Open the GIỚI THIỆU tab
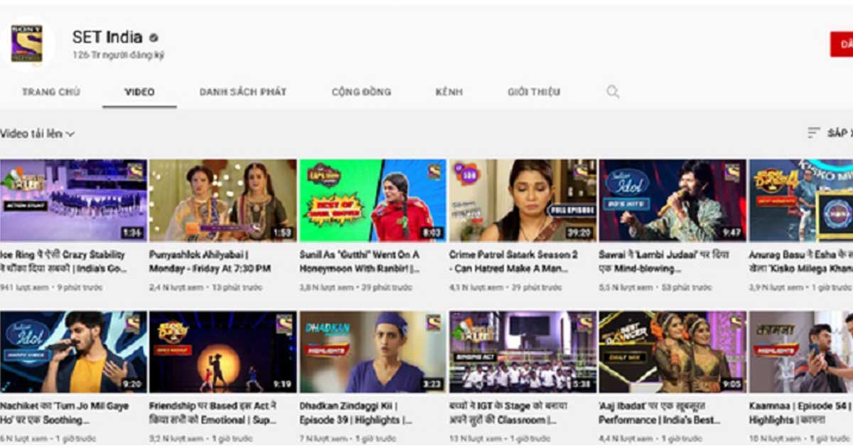Screen dimensions: 853x448 (x=534, y=92)
